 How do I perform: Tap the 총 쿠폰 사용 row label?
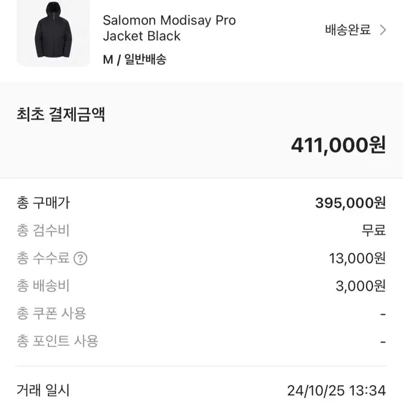51,313
